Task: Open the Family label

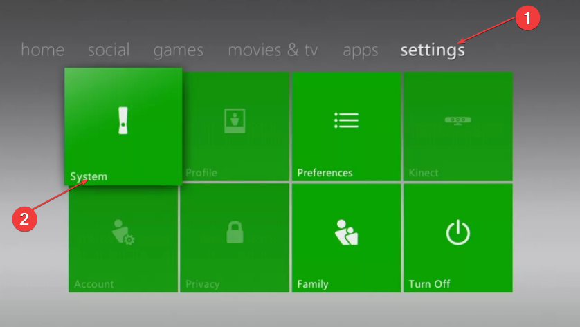Action: click(x=313, y=284)
